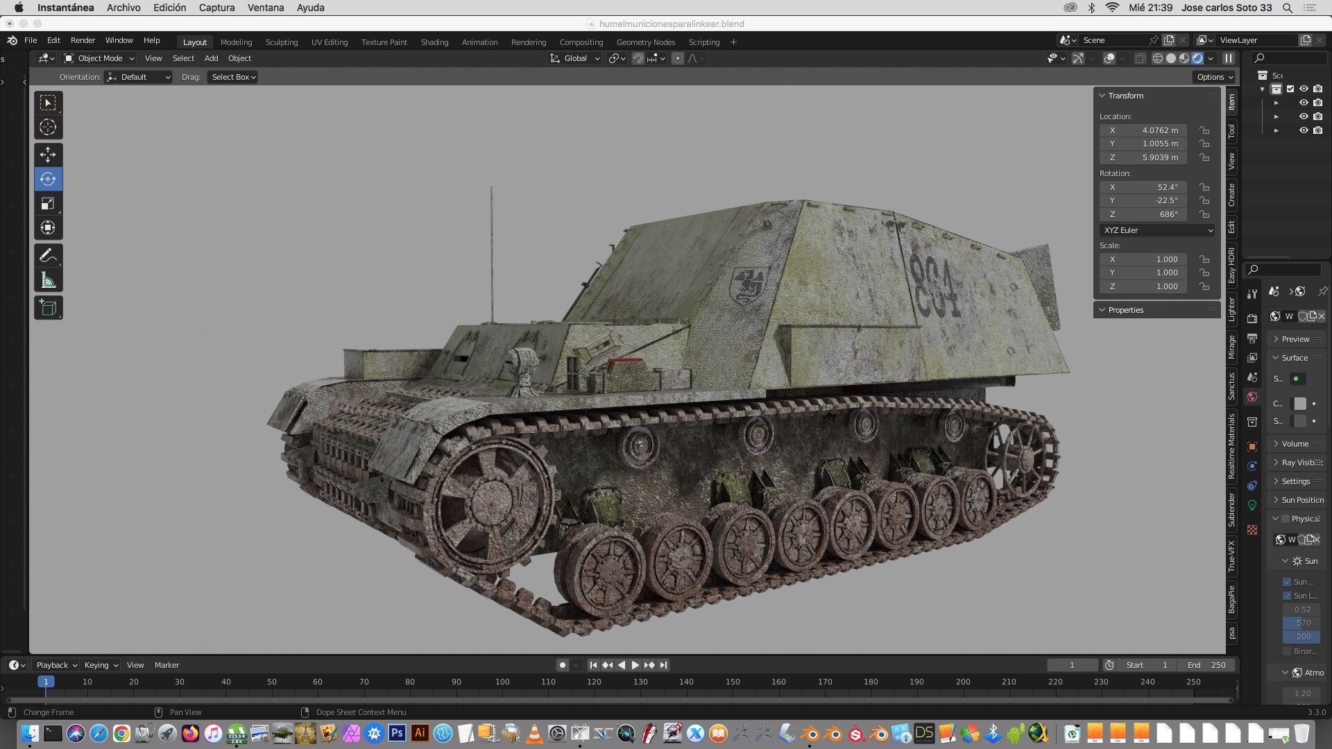
Task: Pause viewport render preview
Action: click(1228, 58)
